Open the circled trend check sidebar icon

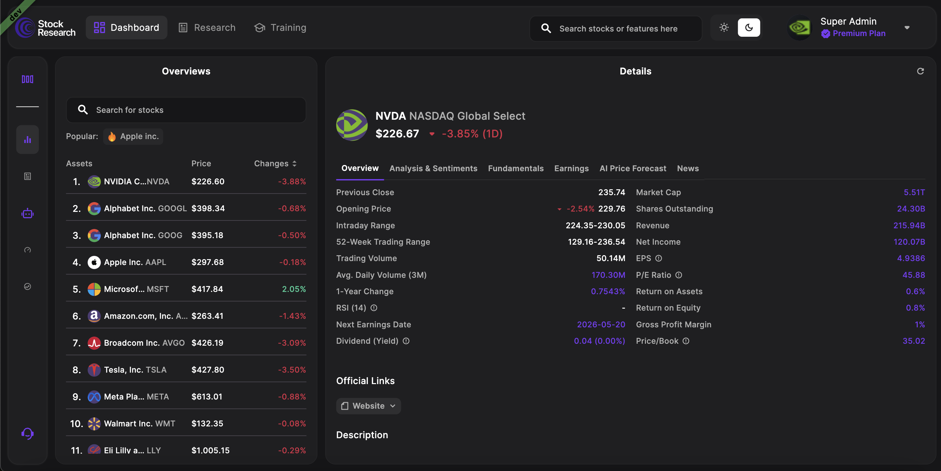[28, 286]
